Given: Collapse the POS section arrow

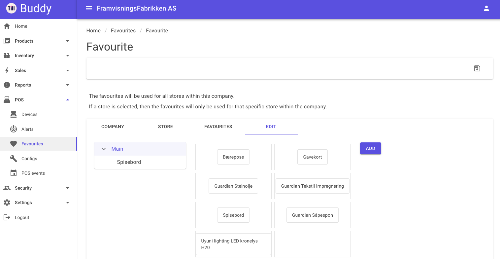Looking at the screenshot, I should pyautogui.click(x=68, y=100).
